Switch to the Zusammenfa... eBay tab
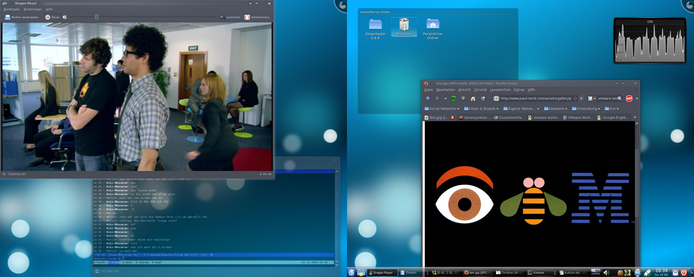 509,117
